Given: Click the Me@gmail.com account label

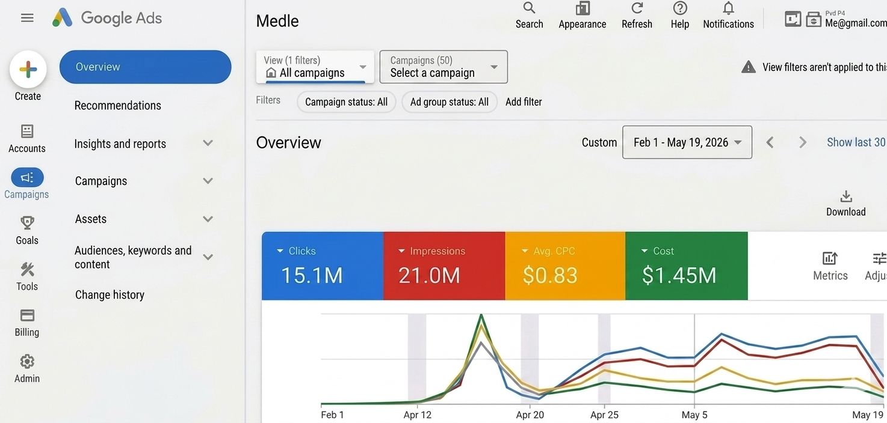Looking at the screenshot, I should coord(856,23).
